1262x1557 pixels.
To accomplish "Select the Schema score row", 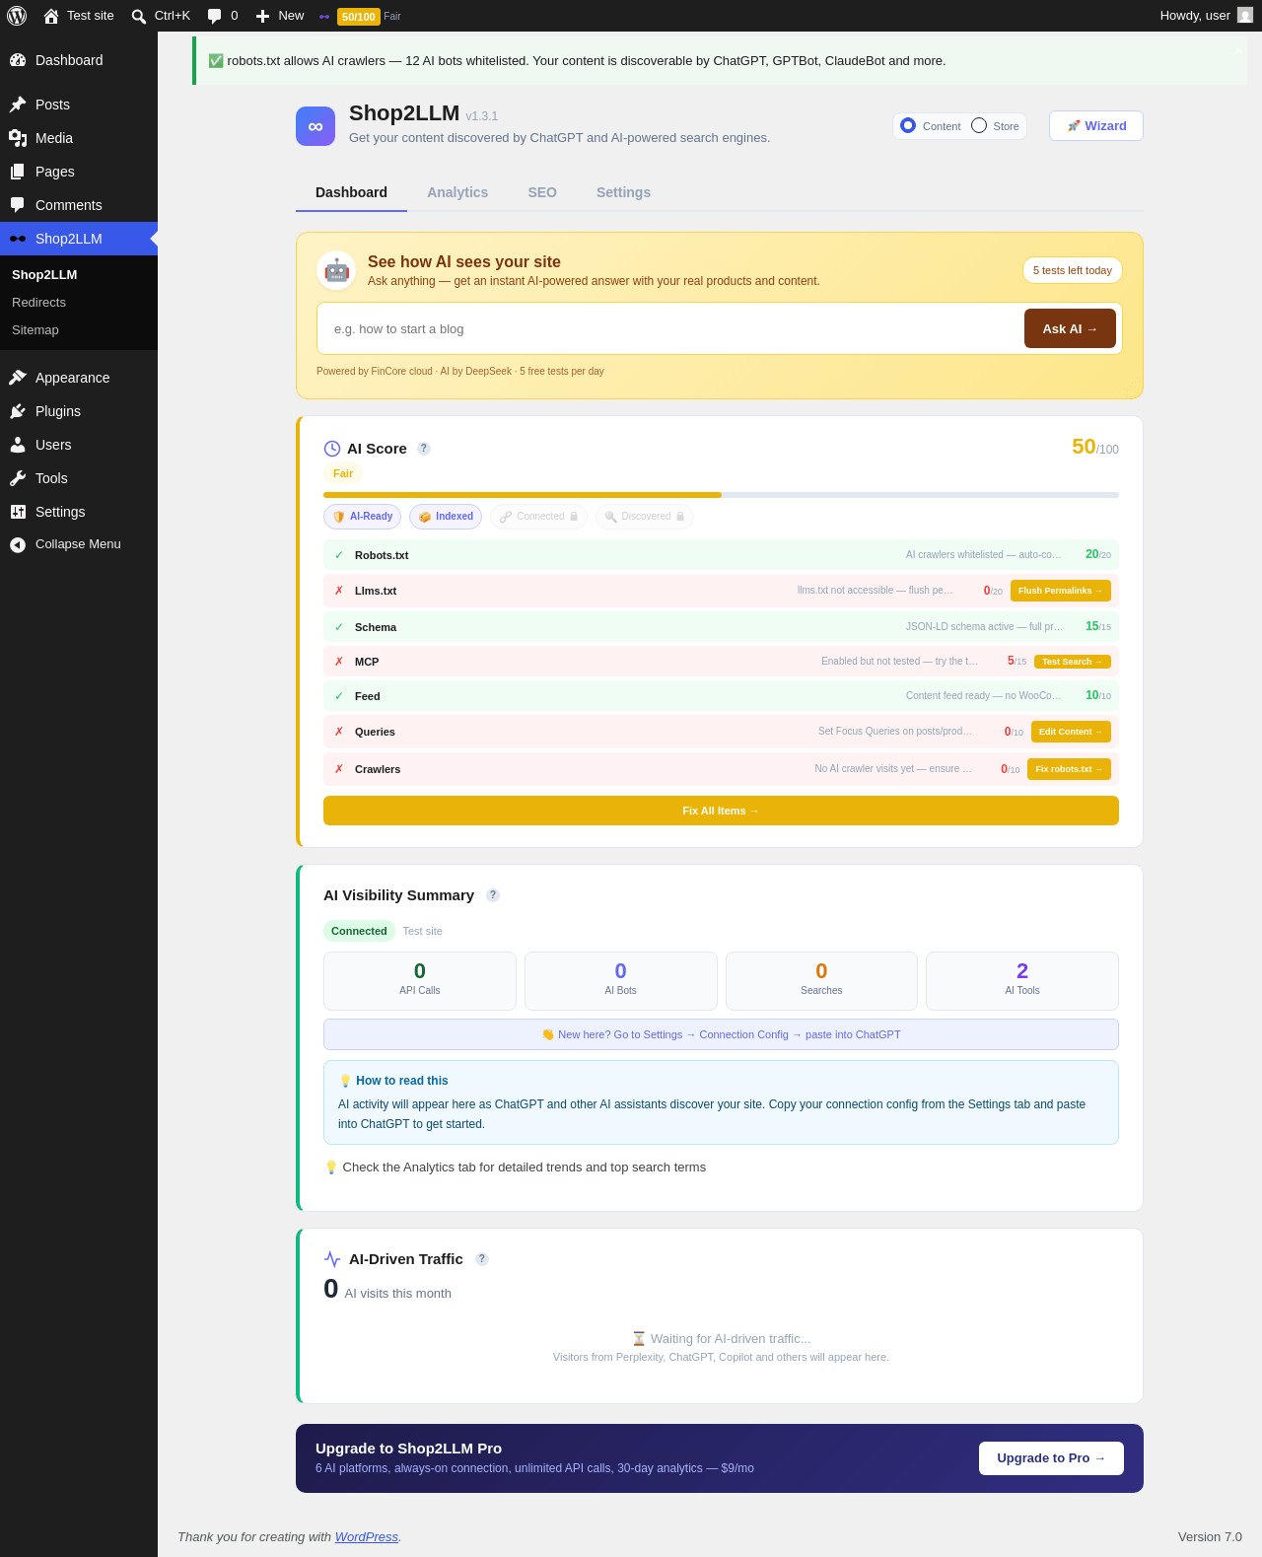I will coord(721,627).
